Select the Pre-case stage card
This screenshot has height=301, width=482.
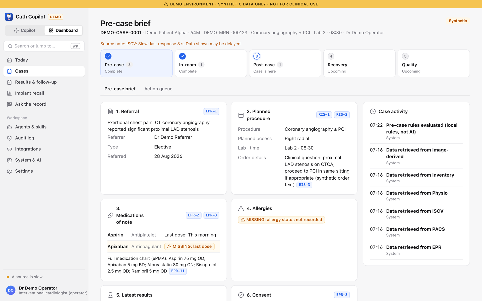point(137,63)
